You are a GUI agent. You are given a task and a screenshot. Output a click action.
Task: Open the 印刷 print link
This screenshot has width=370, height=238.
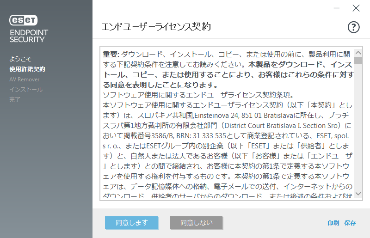[x=333, y=223]
